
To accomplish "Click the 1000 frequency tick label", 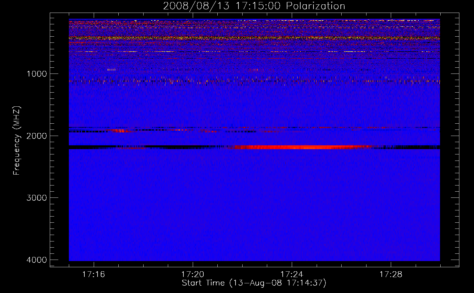I will 37,74.
